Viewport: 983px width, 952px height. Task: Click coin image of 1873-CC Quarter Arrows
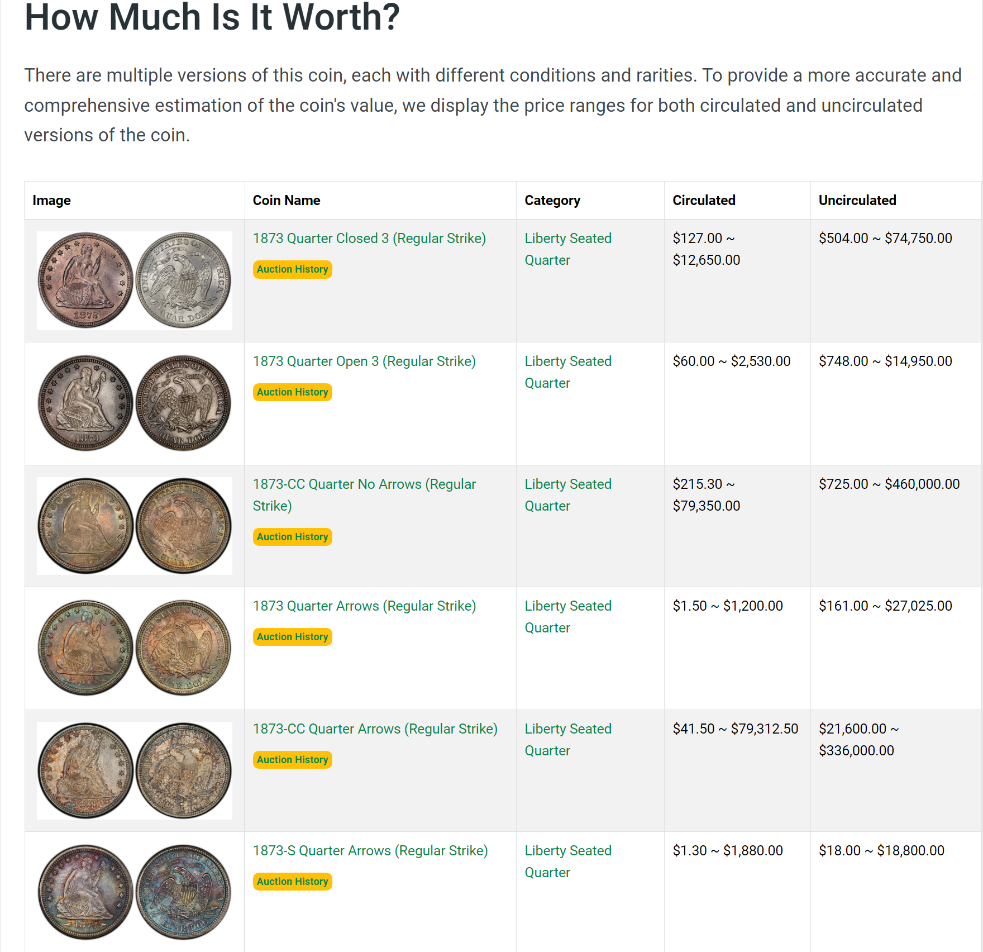(135, 770)
